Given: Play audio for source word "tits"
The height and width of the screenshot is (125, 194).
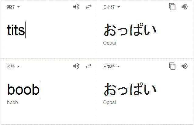Looking at the screenshot, I should click(x=76, y=7).
